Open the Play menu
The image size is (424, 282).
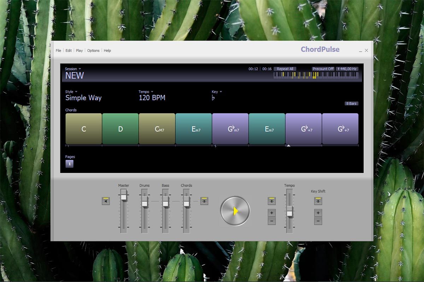[79, 50]
